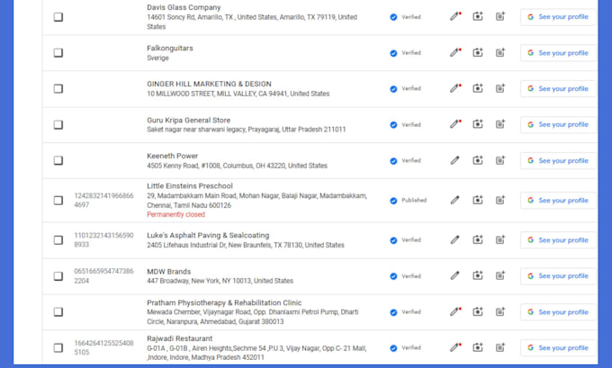The height and width of the screenshot is (368, 612).
Task: Select the Rajwadi Restaurant checkbox
Action: 58,347
